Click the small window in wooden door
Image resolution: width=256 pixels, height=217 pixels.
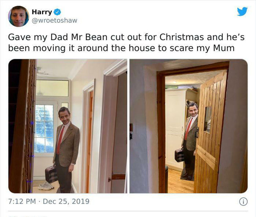[x=207, y=120]
